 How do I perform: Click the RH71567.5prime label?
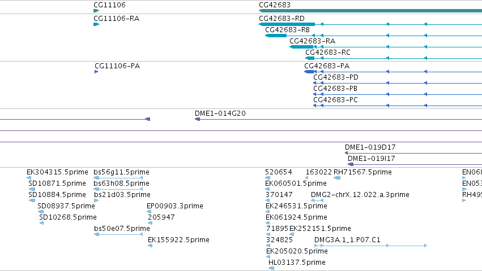tap(362, 172)
